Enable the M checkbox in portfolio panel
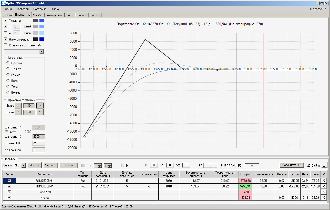The image size is (330, 210). click(x=122, y=165)
